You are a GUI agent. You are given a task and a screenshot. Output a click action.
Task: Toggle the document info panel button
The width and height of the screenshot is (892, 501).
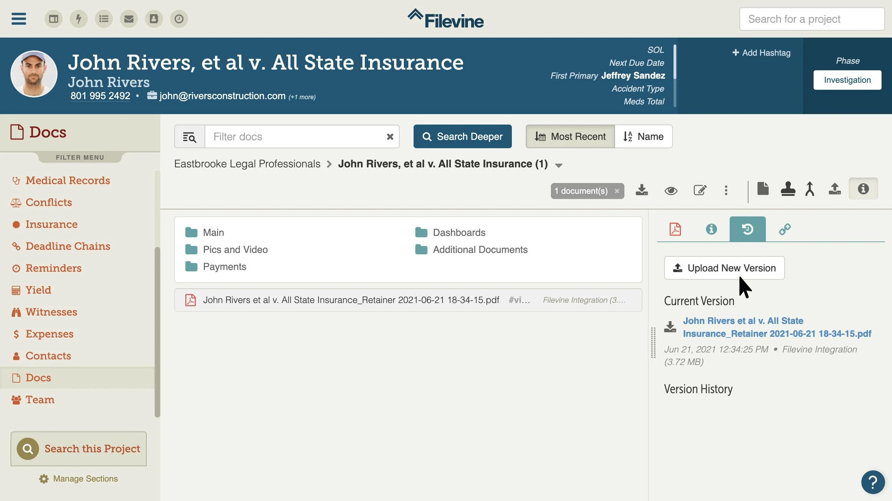(x=863, y=189)
